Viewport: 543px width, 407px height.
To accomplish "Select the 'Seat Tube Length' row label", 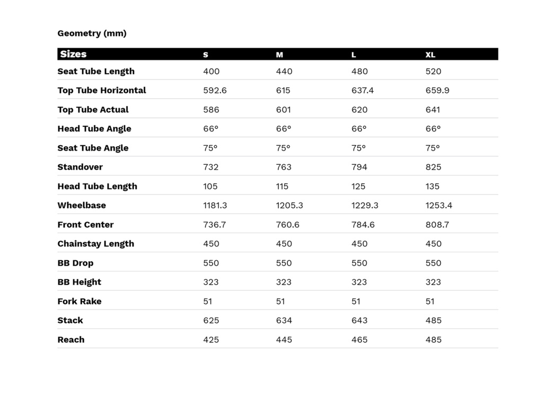I will click(96, 72).
